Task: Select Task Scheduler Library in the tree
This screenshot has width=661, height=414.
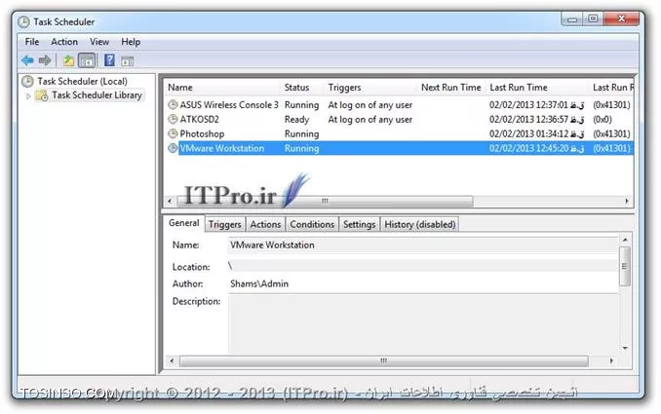Action: [x=97, y=95]
